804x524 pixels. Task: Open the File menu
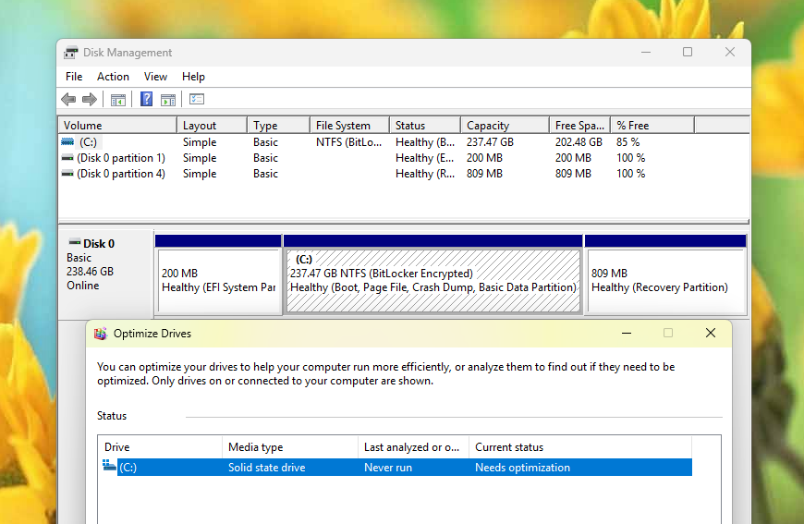[74, 77]
